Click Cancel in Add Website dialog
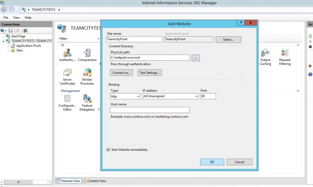Screen dimensions: 313x187 239,162
